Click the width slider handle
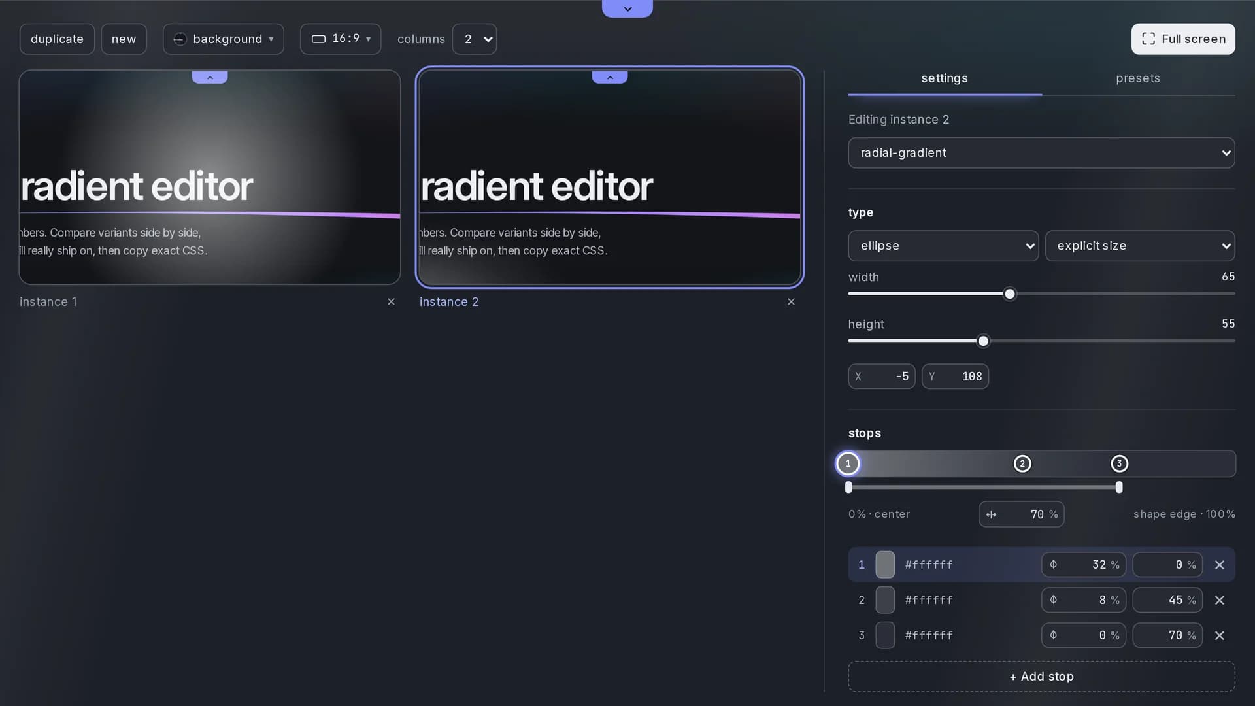Screen dimensions: 1255x706 pyautogui.click(x=1010, y=294)
